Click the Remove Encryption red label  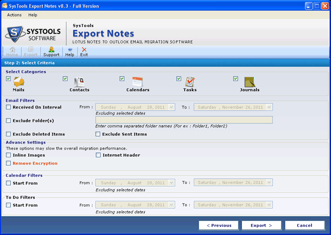[x=35, y=163]
